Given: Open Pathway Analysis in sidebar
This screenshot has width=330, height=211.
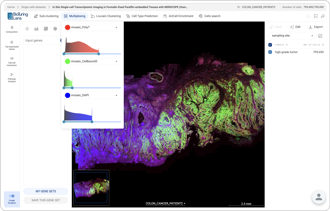Looking at the screenshot, I should (x=12, y=77).
